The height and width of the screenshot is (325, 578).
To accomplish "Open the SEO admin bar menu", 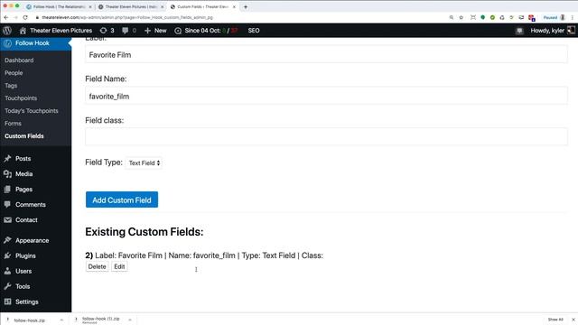I will [254, 31].
